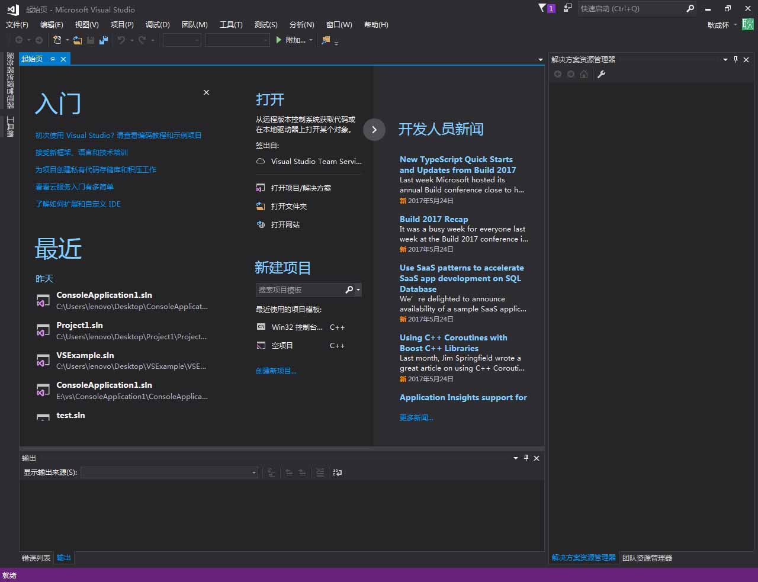758x582 pixels.
Task: Open the 视图(V) menu
Action: coord(86,24)
